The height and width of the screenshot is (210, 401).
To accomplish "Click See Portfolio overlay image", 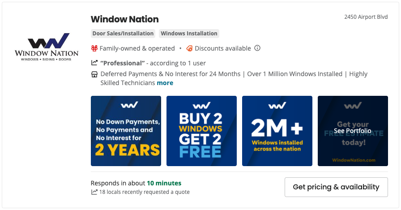I will point(353,131).
